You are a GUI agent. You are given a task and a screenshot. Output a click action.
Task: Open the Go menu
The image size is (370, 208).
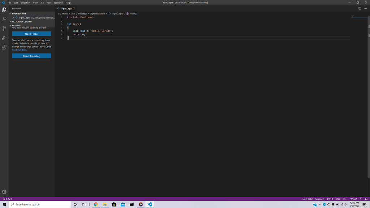click(x=43, y=3)
